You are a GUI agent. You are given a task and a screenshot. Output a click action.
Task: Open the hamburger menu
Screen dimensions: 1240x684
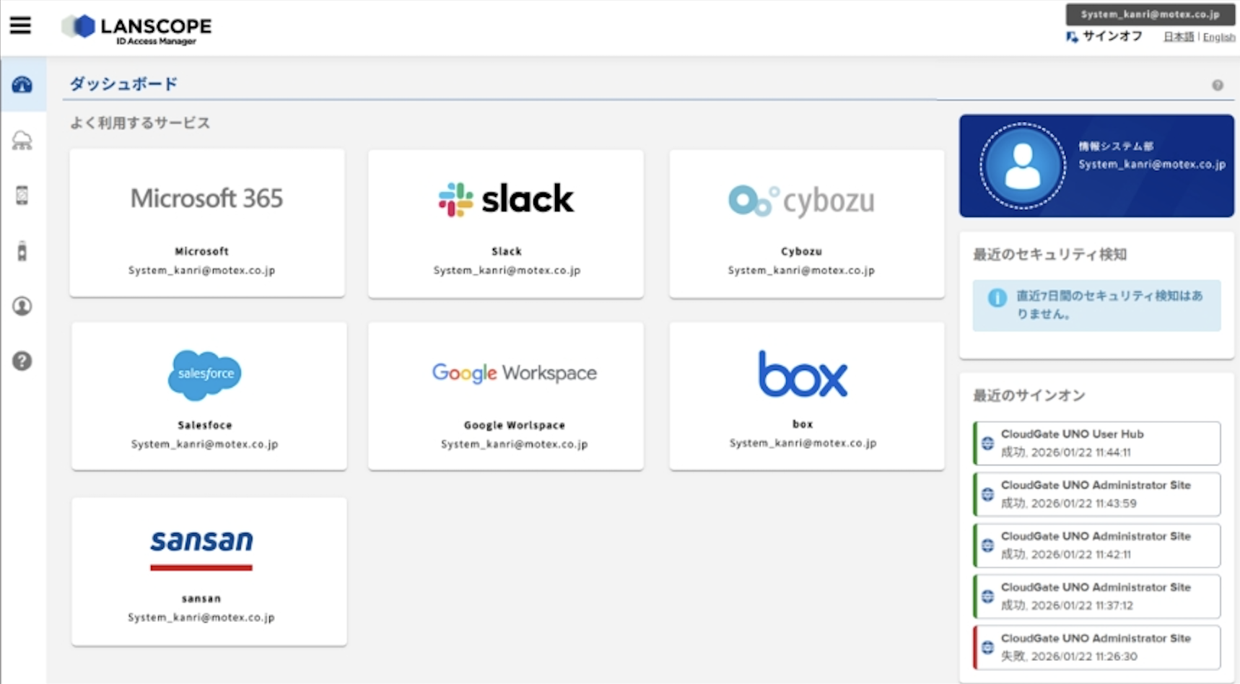20,26
